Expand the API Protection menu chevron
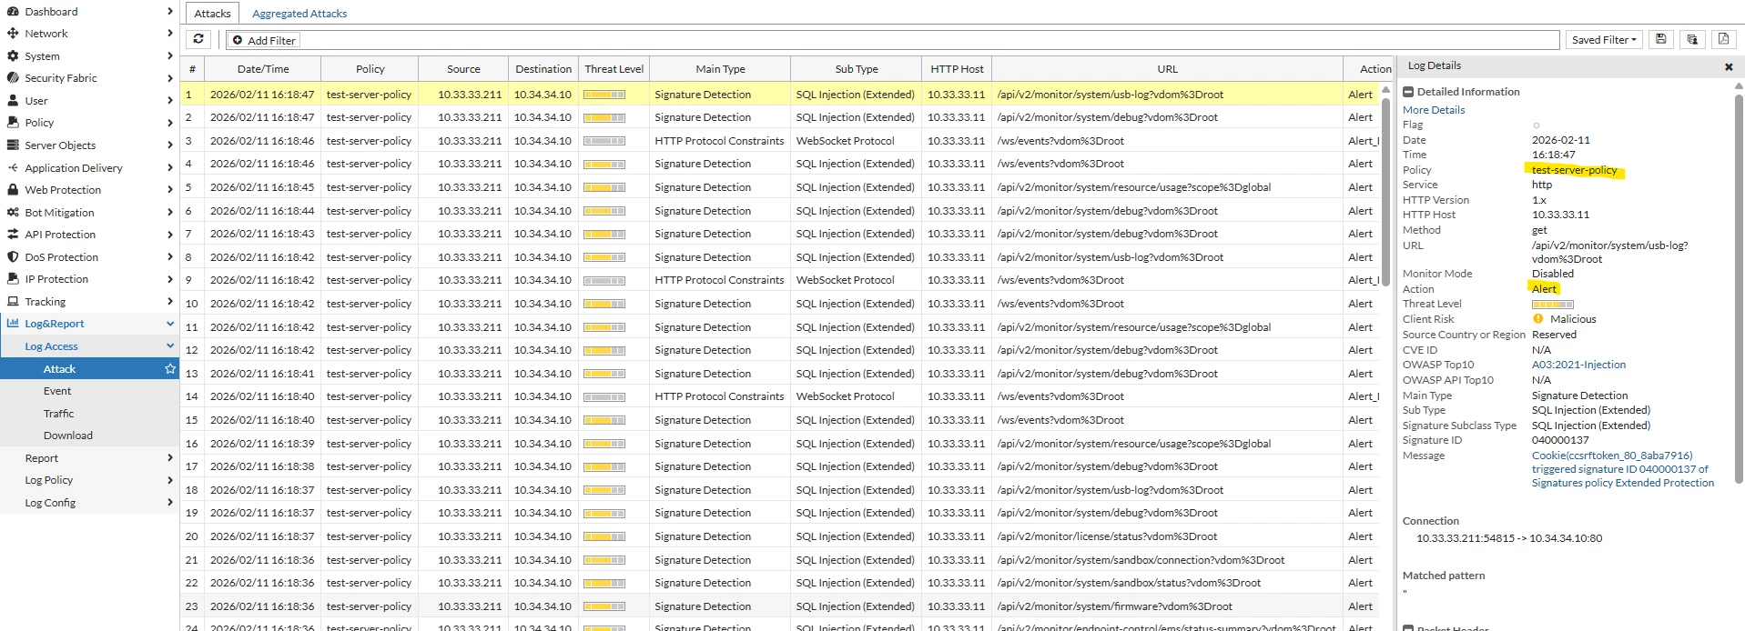Screen dimensions: 1745x631 [170, 235]
